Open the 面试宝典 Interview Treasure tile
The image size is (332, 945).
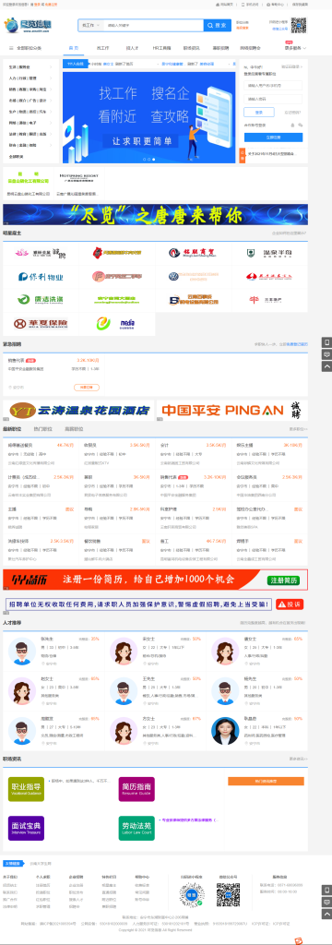[x=26, y=828]
